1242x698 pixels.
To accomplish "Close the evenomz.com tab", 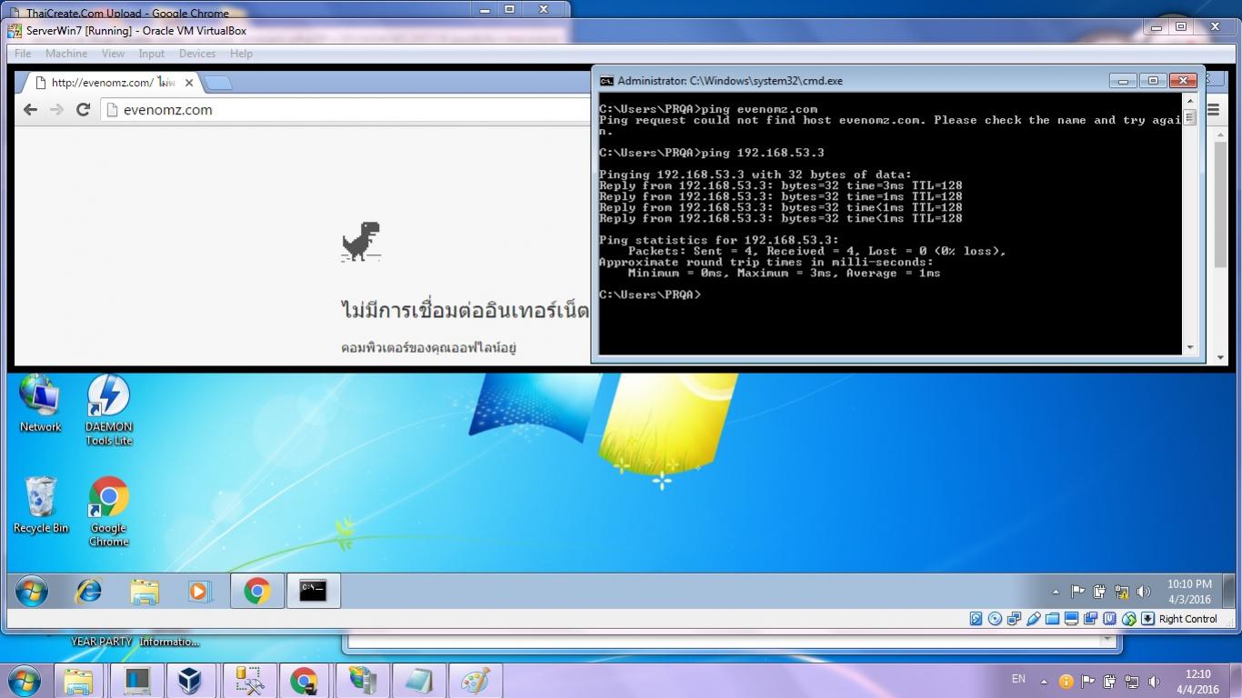I will [189, 83].
